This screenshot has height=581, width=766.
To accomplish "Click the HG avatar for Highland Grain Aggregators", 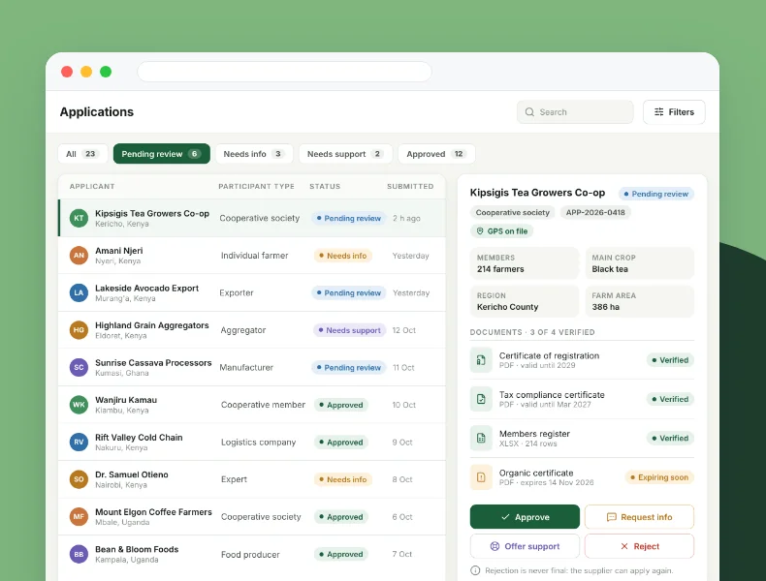I will [x=79, y=330].
